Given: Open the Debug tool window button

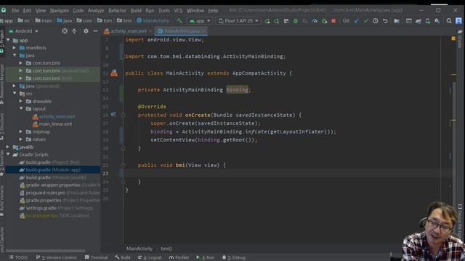Looking at the screenshot, I should click(x=234, y=257).
